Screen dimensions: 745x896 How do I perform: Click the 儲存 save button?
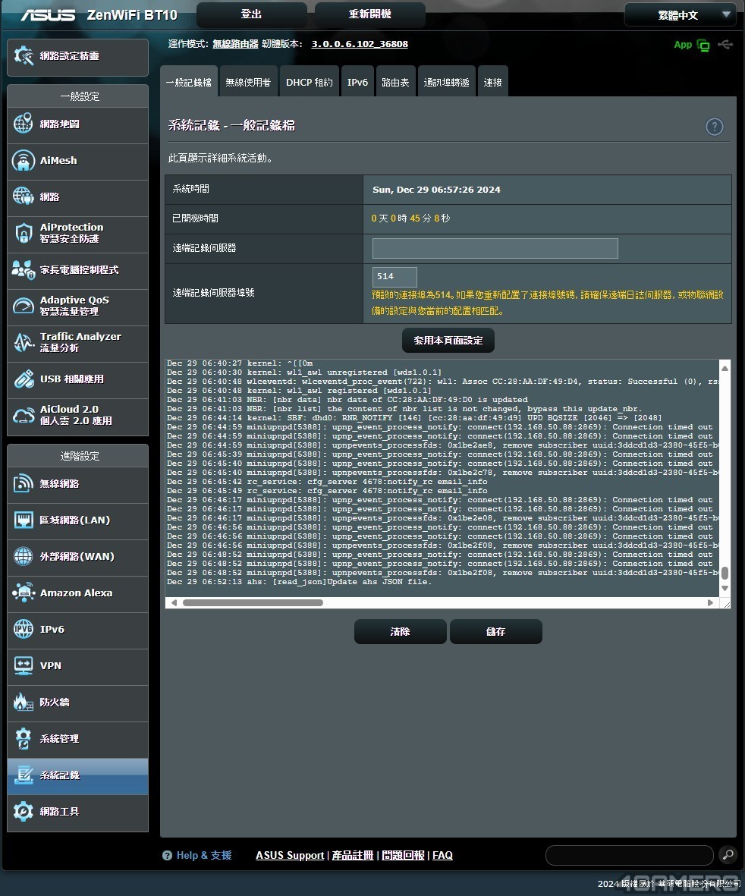[496, 631]
